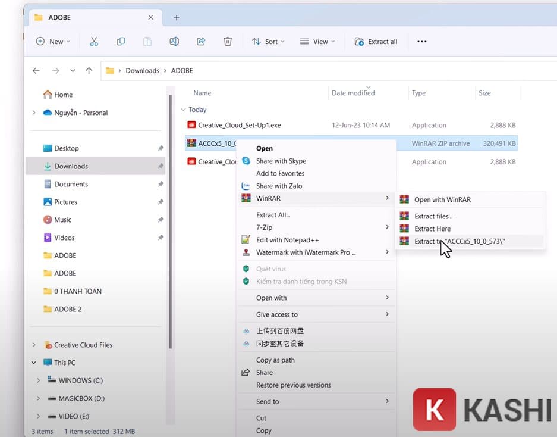The image size is (557, 437).
Task: Navigate up one level with the up arrow
Action: pos(89,70)
